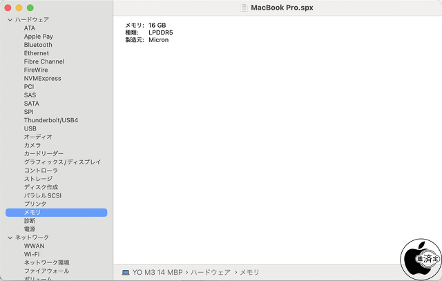
Task: Select グラフィックス/ディスプレイ entry
Action: coord(62,162)
